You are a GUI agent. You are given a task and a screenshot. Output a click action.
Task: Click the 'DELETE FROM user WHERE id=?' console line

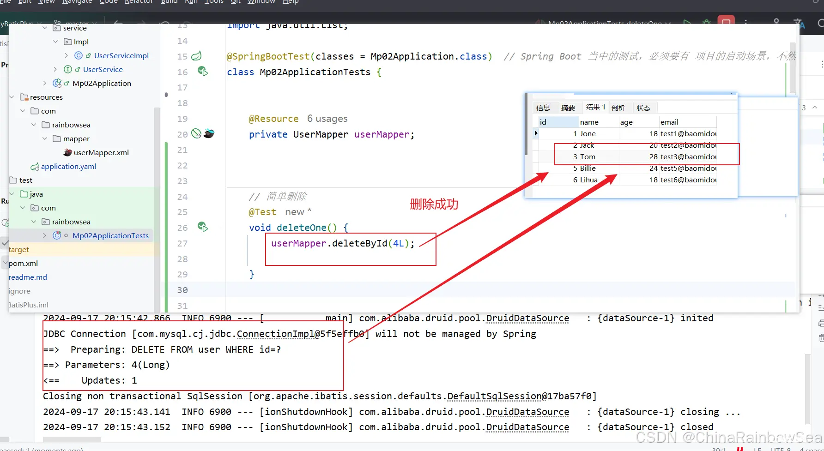point(162,349)
